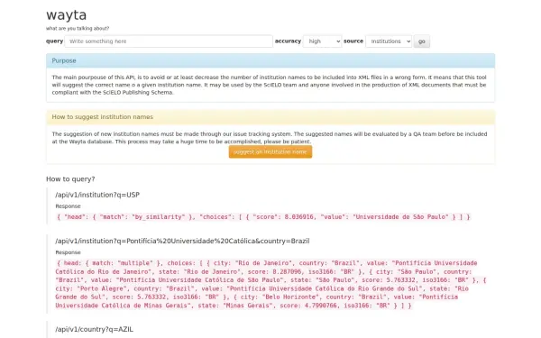Click the How to query? heading
541x338 pixels.
click(x=70, y=179)
